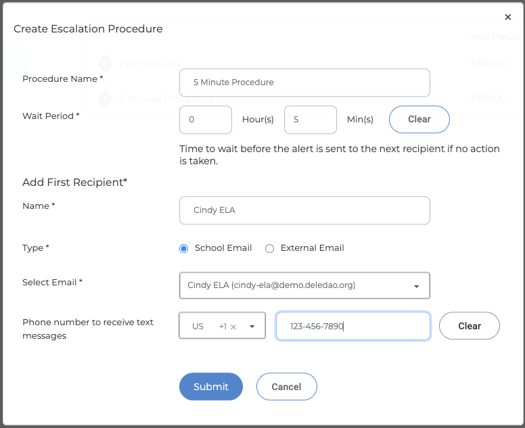Open the Cindy ELA email combo box
Image resolution: width=525 pixels, height=428 pixels.
(304, 285)
